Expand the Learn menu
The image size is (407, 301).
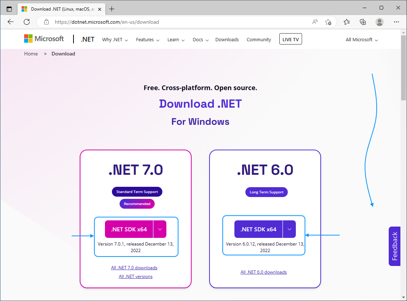pos(176,40)
